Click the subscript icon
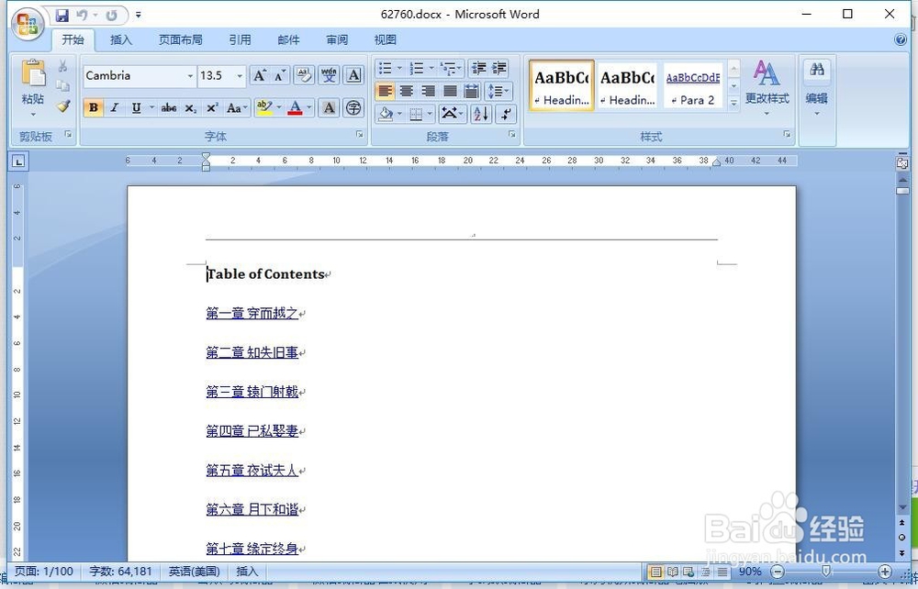The height and width of the screenshot is (589, 918). [x=189, y=107]
